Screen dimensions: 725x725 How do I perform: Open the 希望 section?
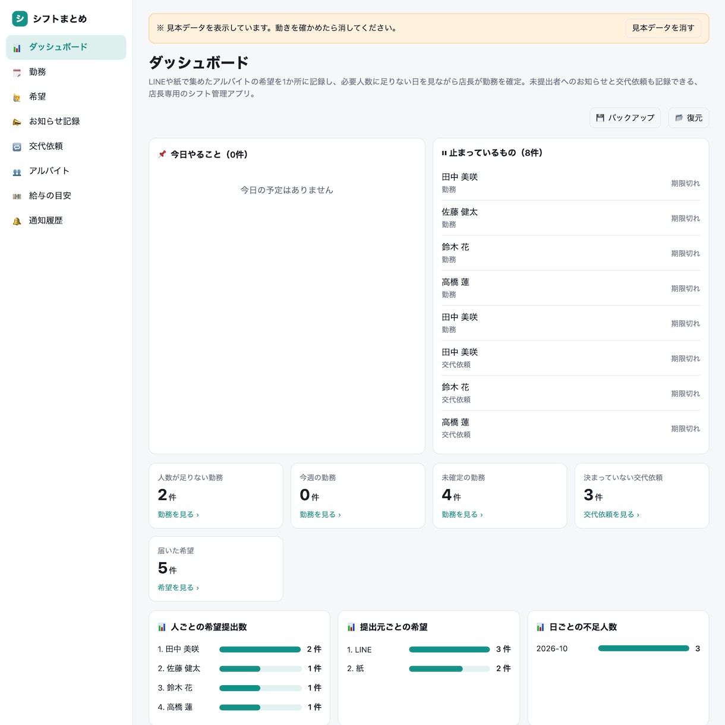pyautogui.click(x=66, y=97)
